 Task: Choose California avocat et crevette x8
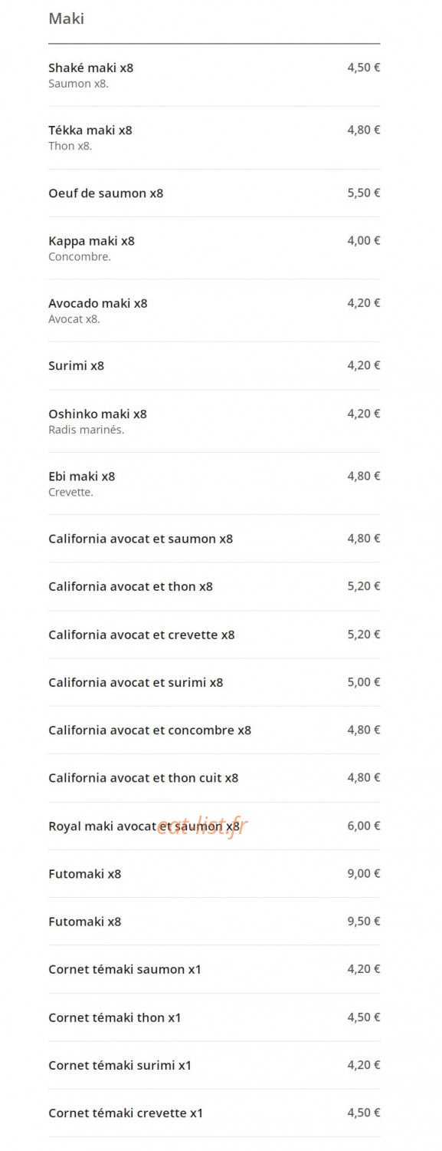pyautogui.click(x=214, y=635)
